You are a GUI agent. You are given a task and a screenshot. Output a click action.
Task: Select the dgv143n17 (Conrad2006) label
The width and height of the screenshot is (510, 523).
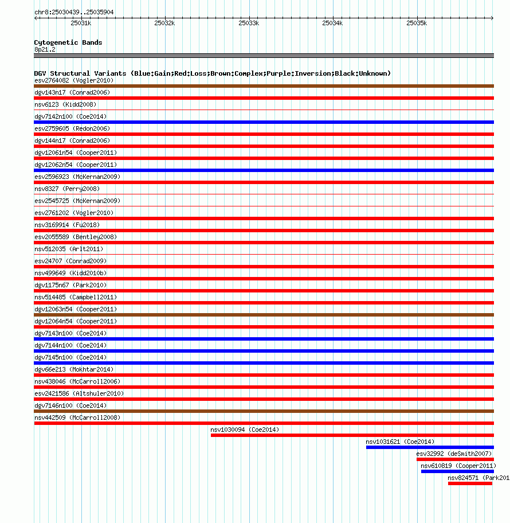click(72, 92)
